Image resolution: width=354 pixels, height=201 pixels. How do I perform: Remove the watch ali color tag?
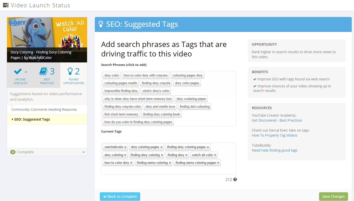tap(215, 155)
